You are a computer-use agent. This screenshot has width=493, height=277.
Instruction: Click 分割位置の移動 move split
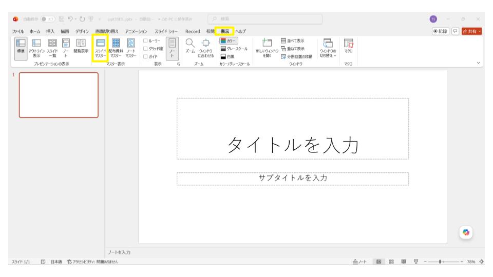coord(296,56)
